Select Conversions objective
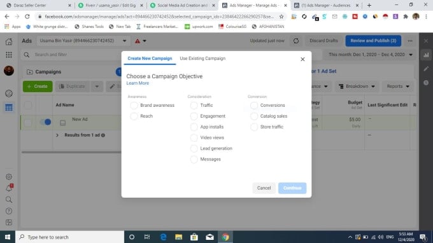433x243 pixels. 254,106
